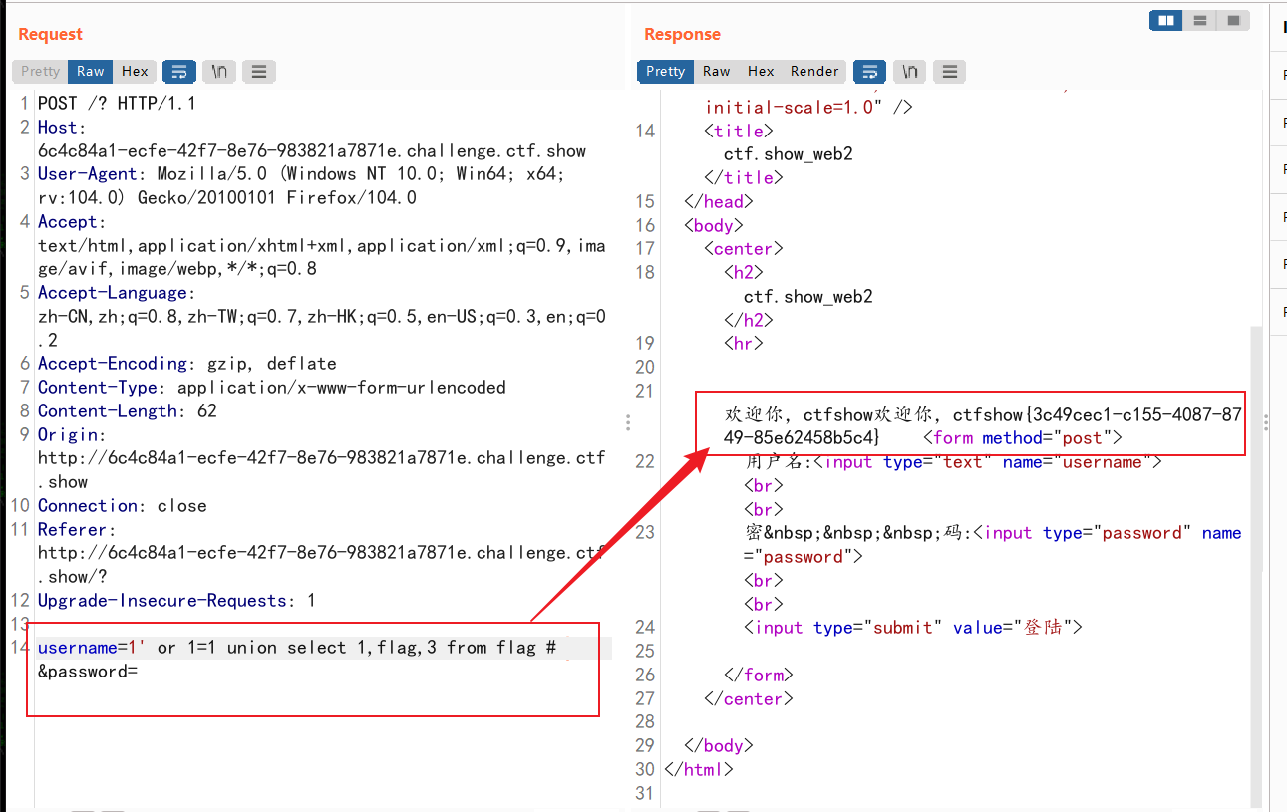Toggle non-printable characters icon in Request toolbar
1287x812 pixels.
point(219,71)
